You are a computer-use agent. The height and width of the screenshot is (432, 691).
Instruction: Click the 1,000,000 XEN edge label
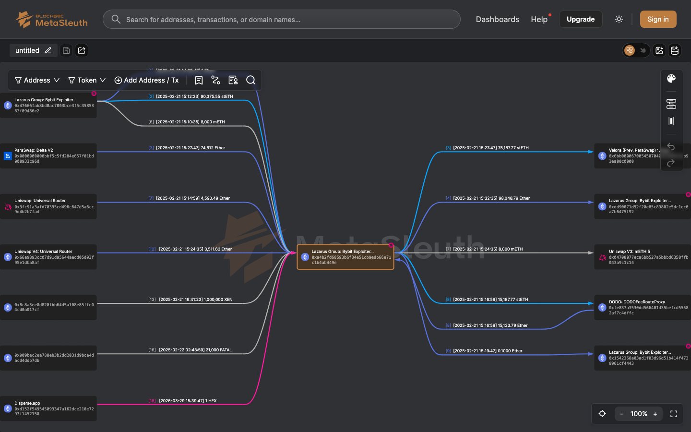pyautogui.click(x=190, y=300)
